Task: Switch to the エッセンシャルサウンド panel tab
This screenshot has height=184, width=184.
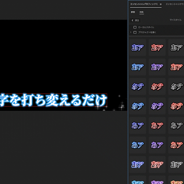Action: (175, 4)
